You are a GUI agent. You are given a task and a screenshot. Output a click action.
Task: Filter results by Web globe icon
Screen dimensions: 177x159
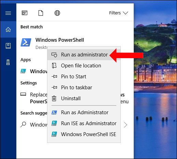pyautogui.click(x=57, y=13)
